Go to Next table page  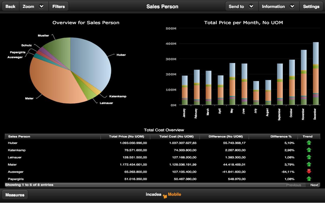pos(314,185)
